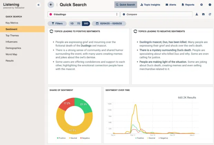Click the pink color dot beside @duolingo
Image resolution: width=214 pixels, height=145 pixels.
[51, 14]
